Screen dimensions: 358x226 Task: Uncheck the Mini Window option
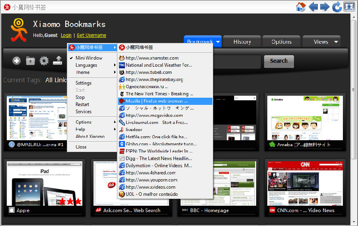[89, 58]
